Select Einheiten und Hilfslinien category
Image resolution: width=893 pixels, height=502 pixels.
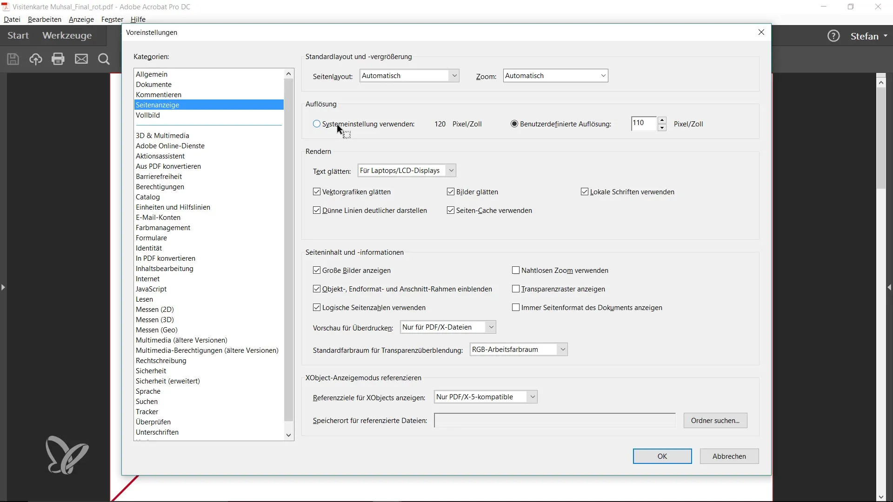tap(209, 207)
